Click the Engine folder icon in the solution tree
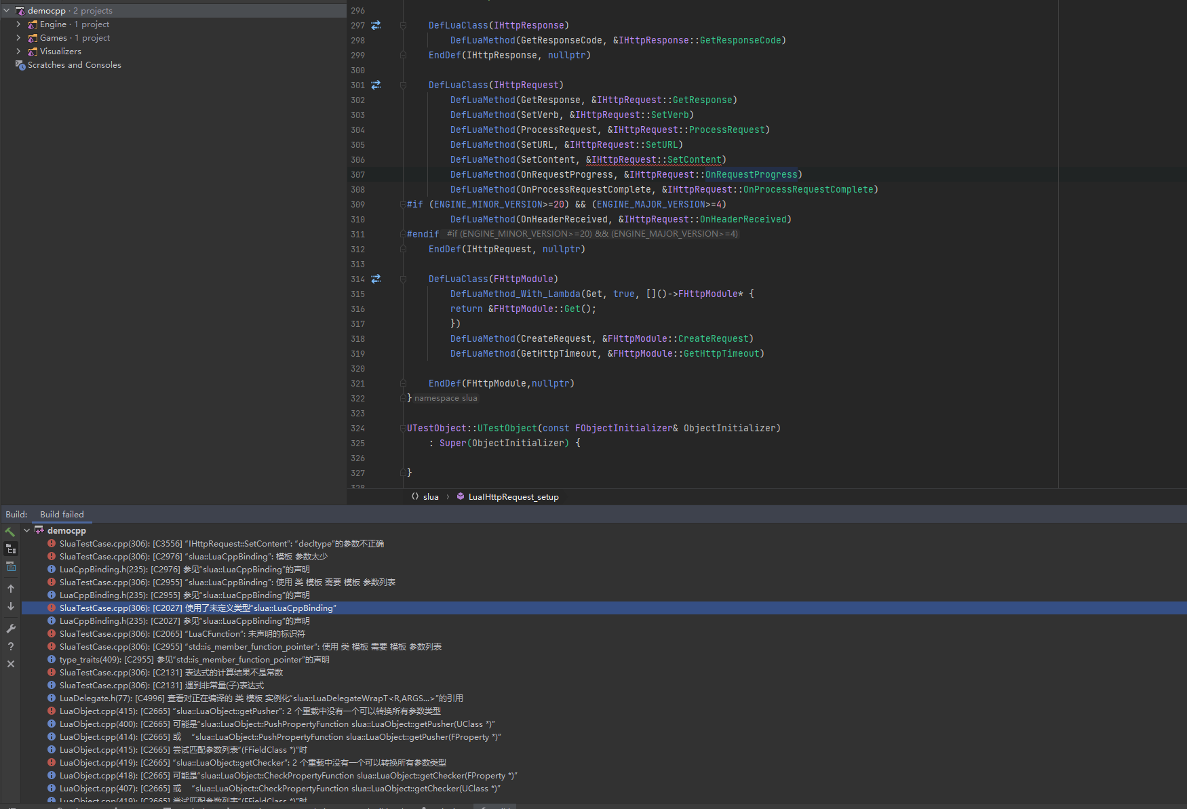1187x809 pixels. [x=33, y=24]
